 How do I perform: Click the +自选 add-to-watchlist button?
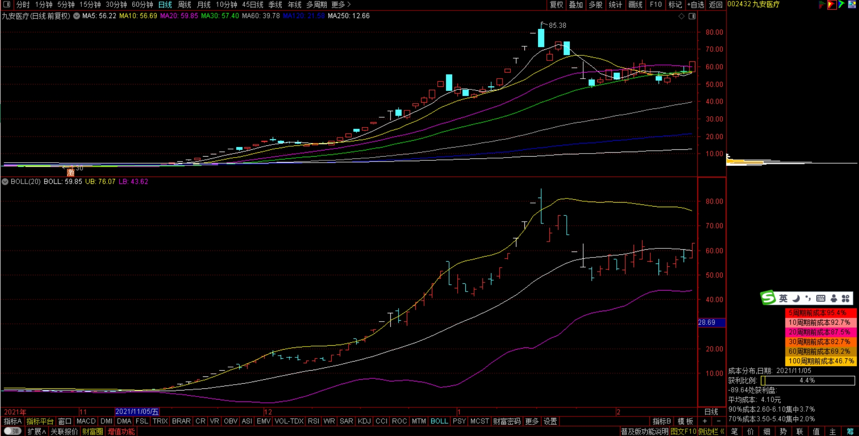pyautogui.click(x=695, y=5)
